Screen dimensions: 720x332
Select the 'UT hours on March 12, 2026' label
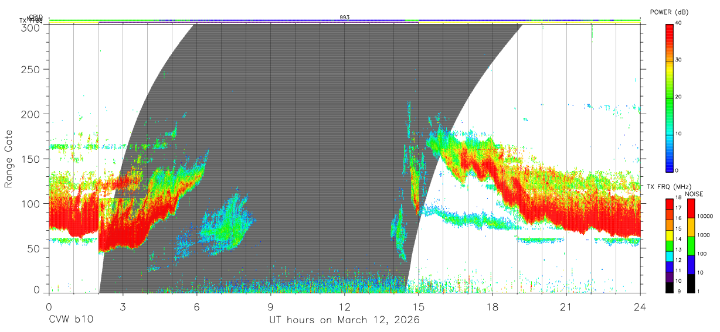tap(344, 320)
